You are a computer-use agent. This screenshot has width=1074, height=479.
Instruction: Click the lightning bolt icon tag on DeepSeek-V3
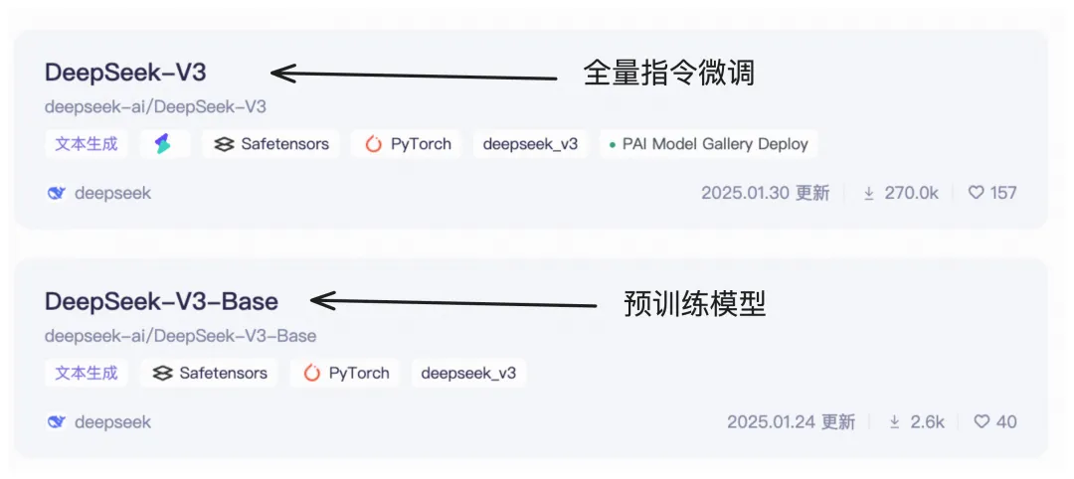(164, 144)
